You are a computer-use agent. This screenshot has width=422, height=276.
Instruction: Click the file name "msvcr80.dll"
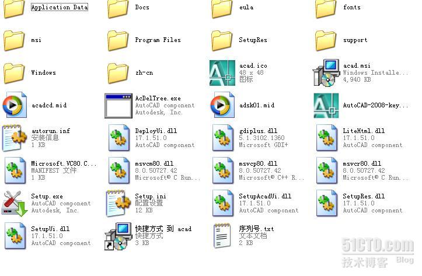pos(362,163)
